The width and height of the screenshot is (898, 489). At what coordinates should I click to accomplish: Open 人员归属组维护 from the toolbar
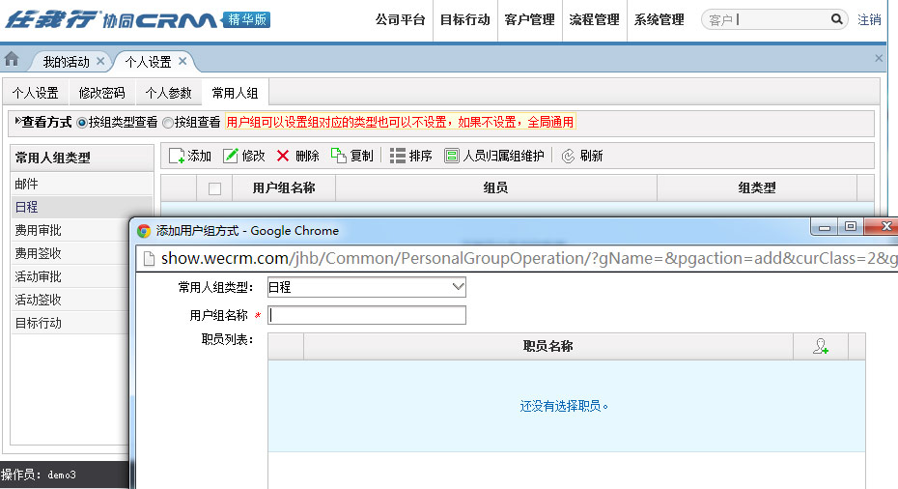click(x=452, y=157)
